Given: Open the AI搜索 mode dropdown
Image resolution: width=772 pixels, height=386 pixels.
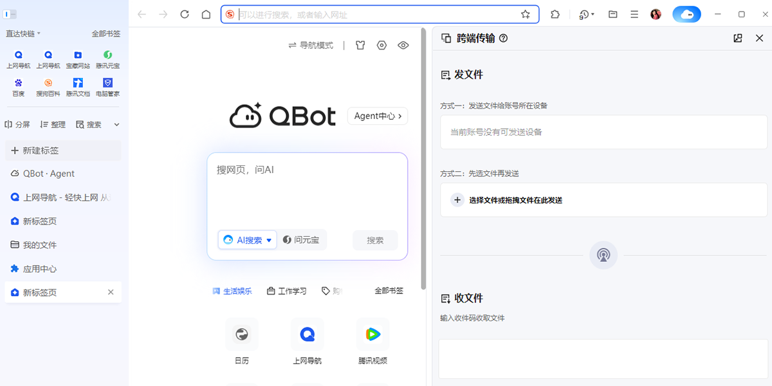Looking at the screenshot, I should [247, 240].
